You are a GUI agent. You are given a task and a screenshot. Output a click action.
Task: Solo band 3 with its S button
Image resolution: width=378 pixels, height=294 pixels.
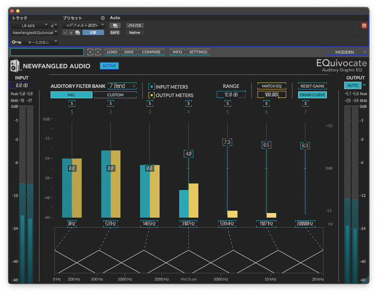pyautogui.click(x=150, y=104)
